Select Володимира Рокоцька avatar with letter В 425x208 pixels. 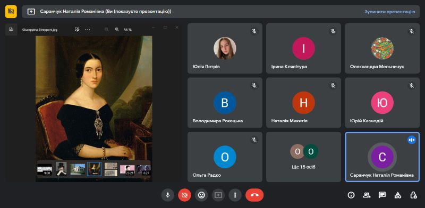click(x=225, y=103)
